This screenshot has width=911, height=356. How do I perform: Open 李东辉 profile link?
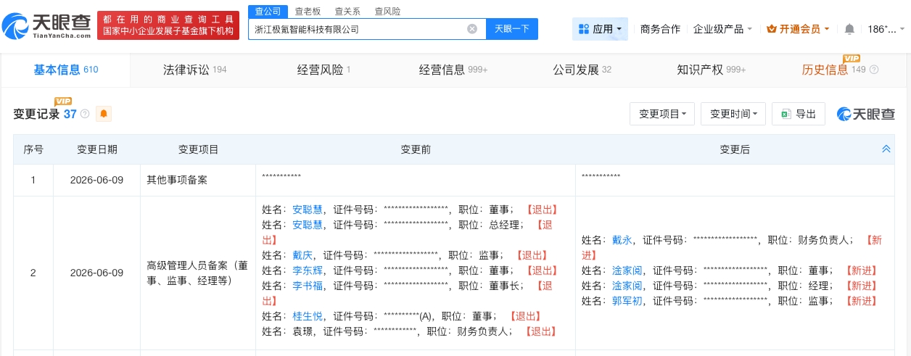308,270
